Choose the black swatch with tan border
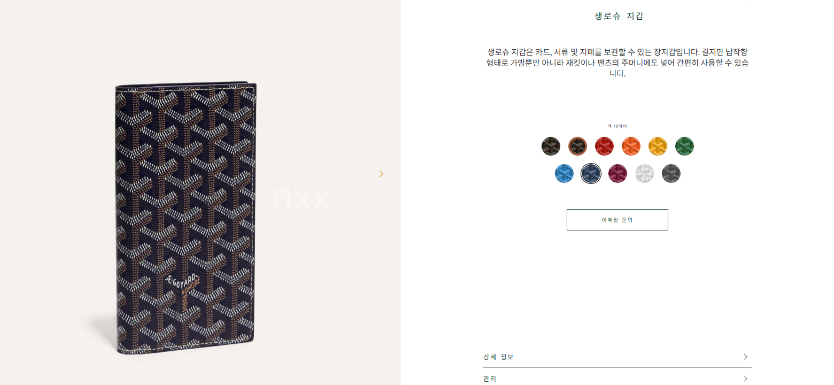Screen dimensions: 834x385 click(577, 146)
